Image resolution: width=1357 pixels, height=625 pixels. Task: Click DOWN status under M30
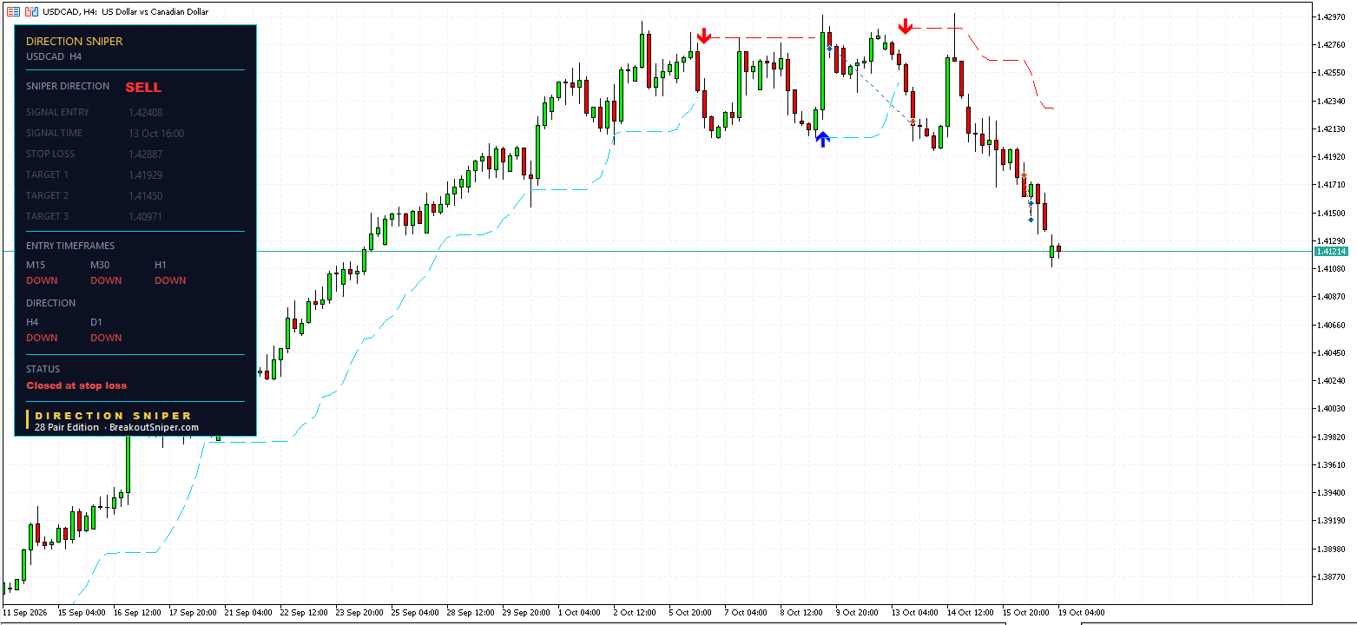[106, 280]
